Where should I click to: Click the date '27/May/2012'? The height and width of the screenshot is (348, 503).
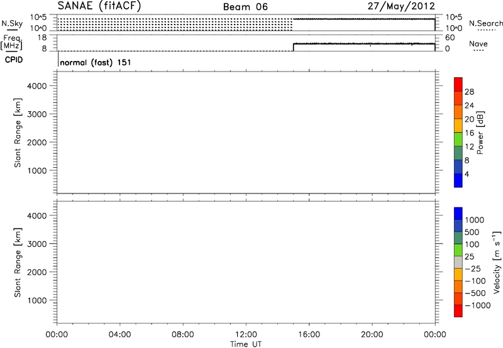(401, 6)
